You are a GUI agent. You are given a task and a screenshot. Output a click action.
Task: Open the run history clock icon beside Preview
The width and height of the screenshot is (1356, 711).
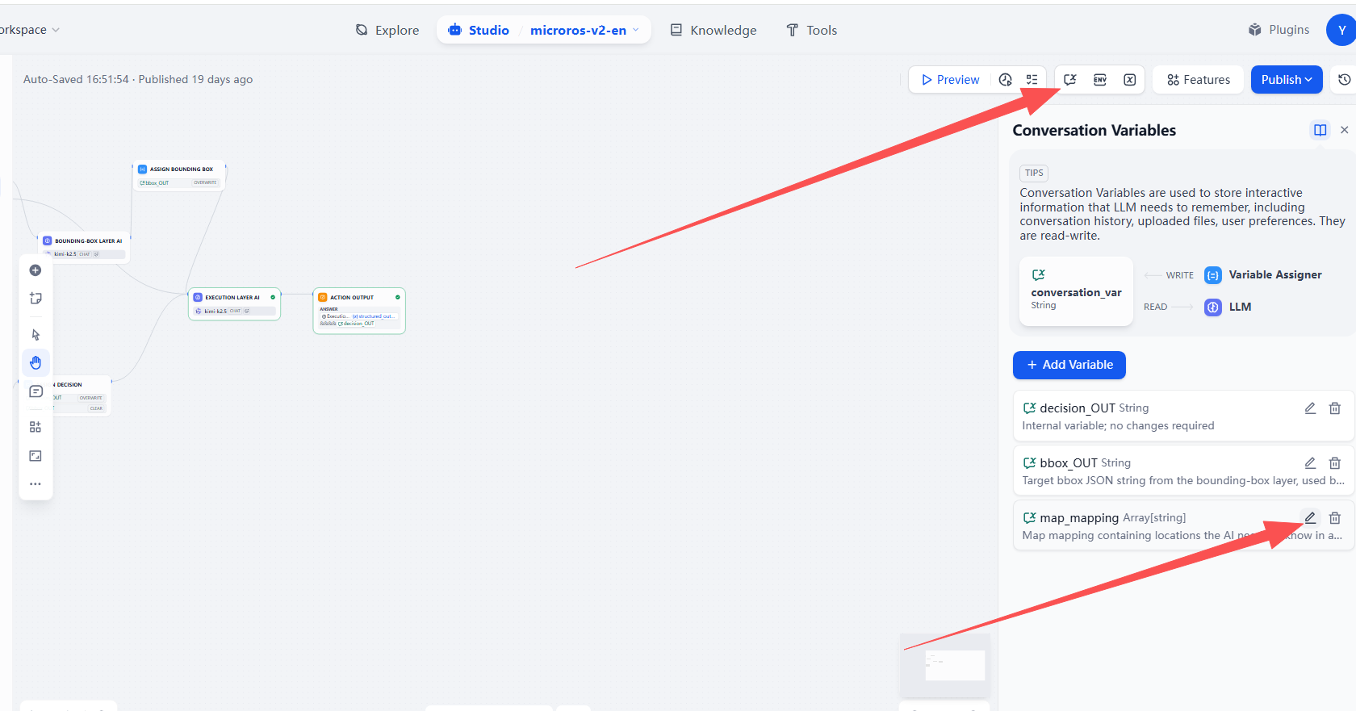1005,80
